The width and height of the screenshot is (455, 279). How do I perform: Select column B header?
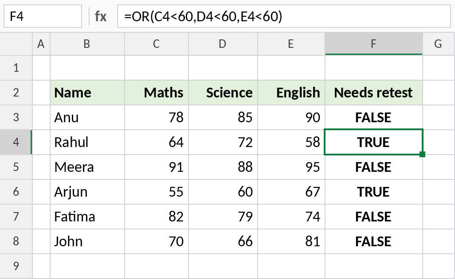click(87, 44)
